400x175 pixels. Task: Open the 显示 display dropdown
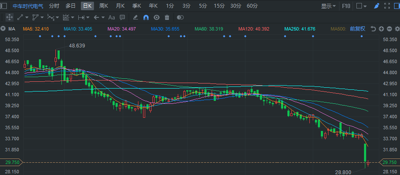[328, 6]
